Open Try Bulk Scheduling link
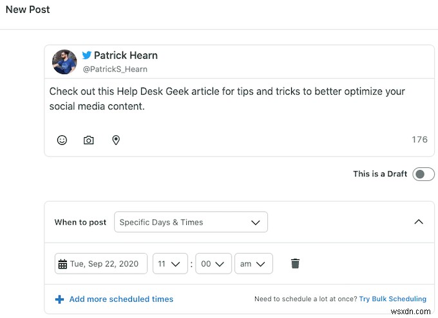This screenshot has height=318, width=438. (392, 299)
